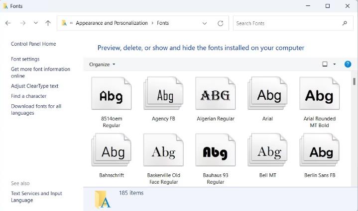Navigate up one level with up arrow
The height and width of the screenshot is (211, 358).
(48, 23)
